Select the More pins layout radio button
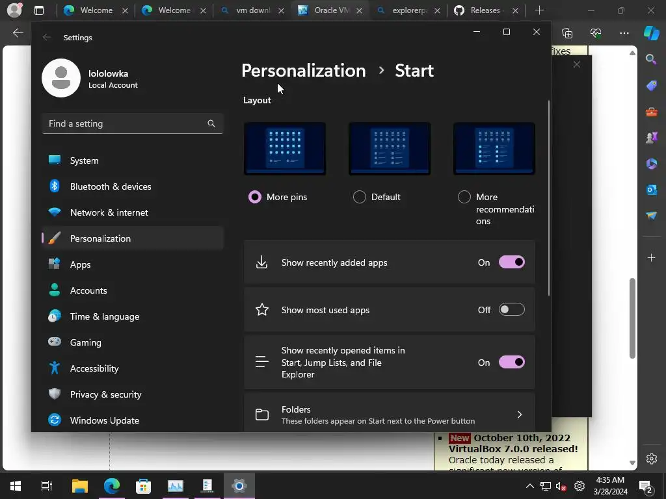 255,197
